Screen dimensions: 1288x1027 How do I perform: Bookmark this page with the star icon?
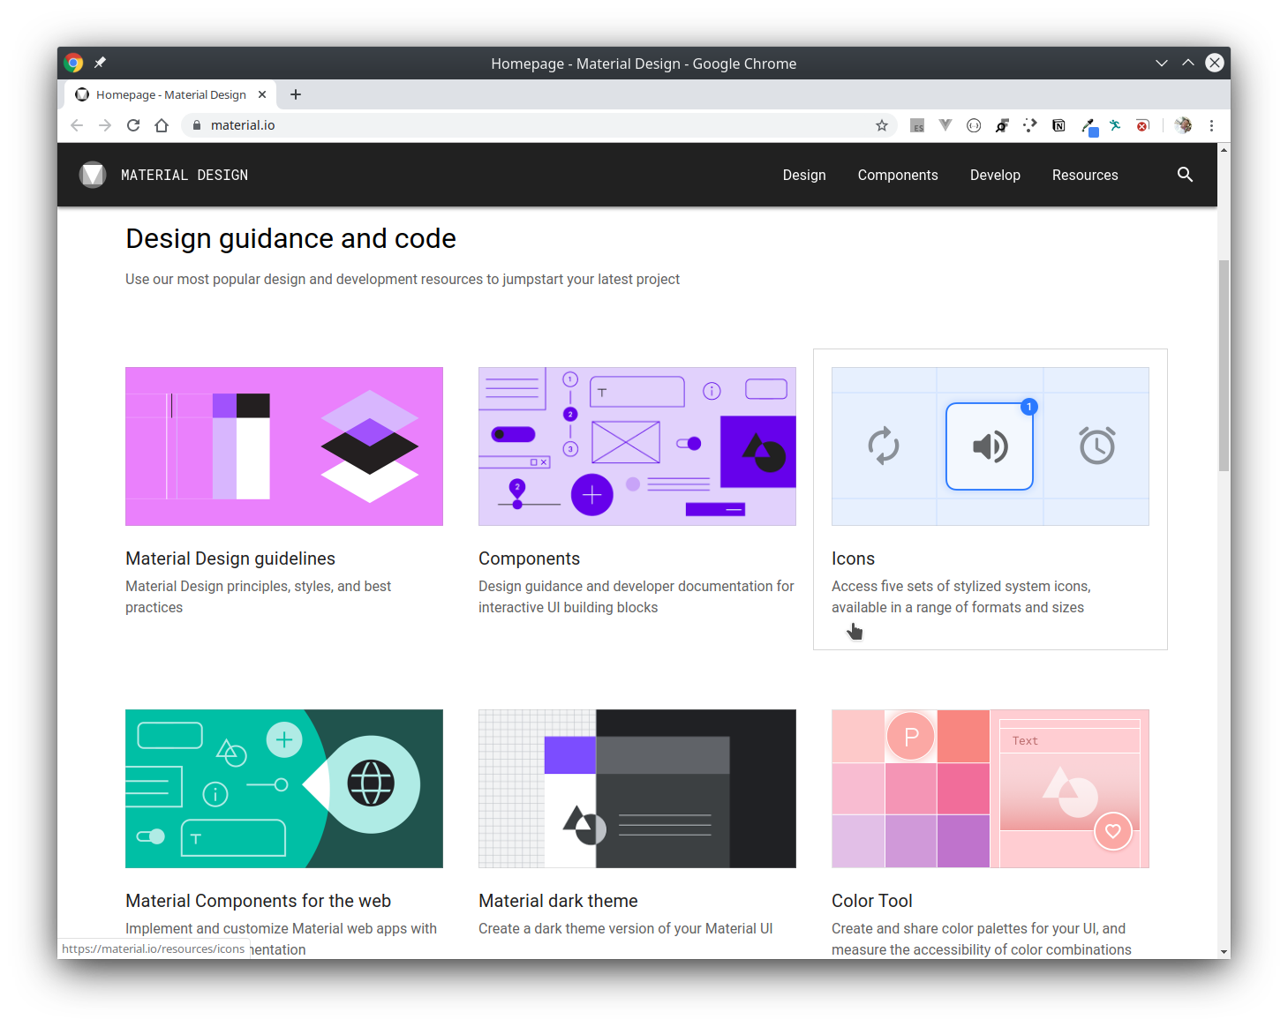(882, 125)
